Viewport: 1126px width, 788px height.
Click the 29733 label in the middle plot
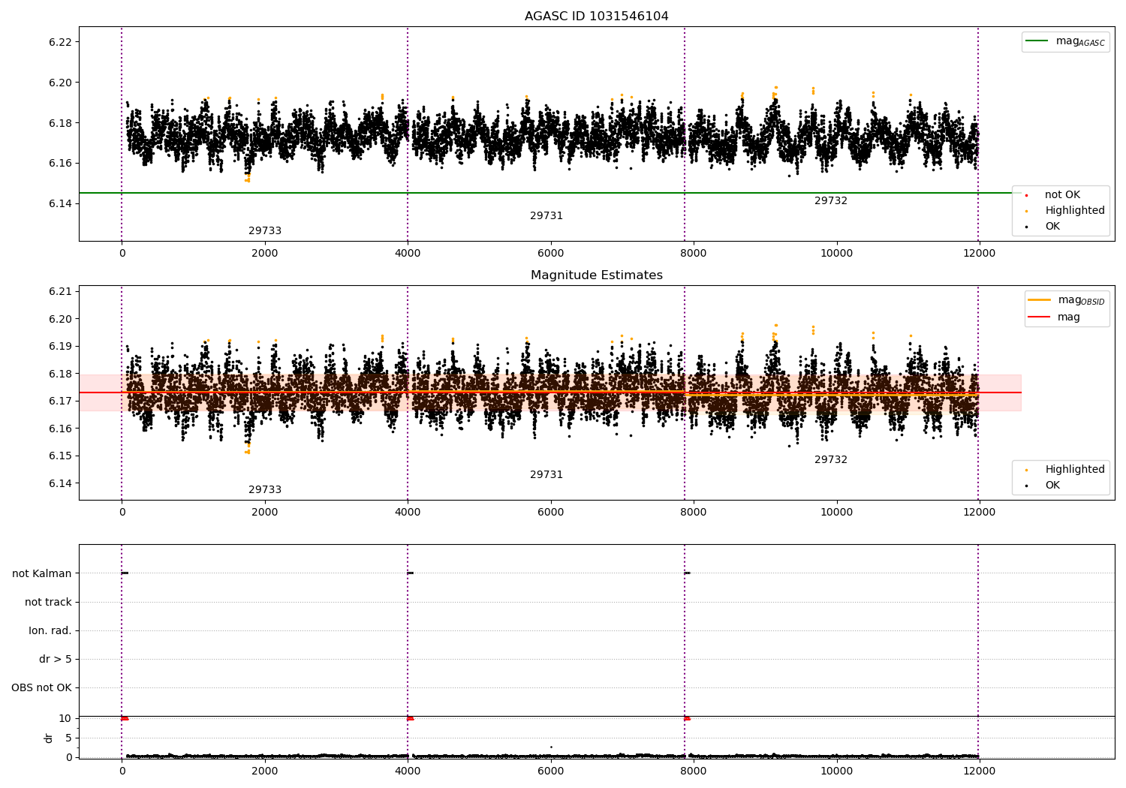265,490
